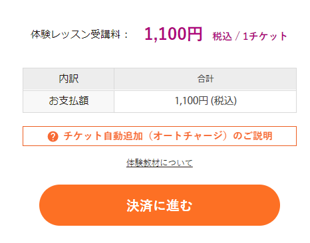310x243 pixels.
Task: Click the 1,100円 amount in the table
Action: click(192, 101)
